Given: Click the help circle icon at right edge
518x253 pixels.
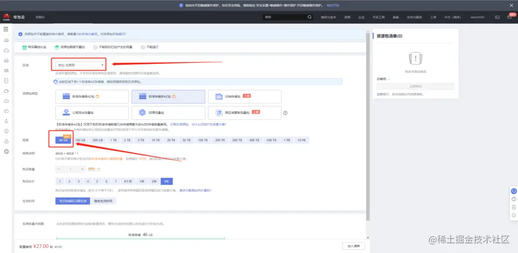Looking at the screenshot, I should [514, 199].
